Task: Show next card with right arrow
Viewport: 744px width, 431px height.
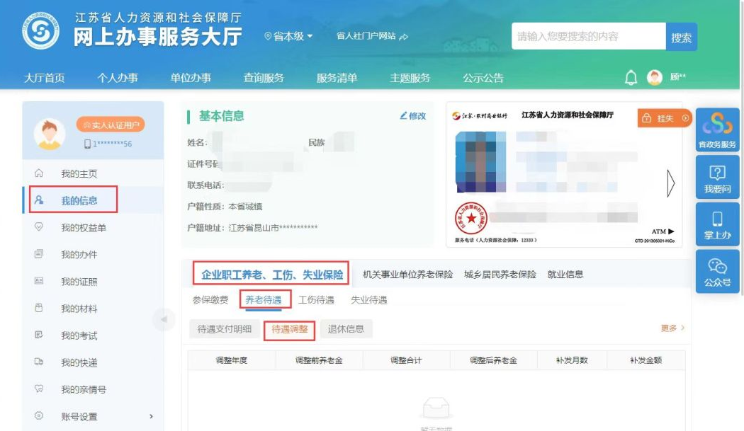Action: 670,184
